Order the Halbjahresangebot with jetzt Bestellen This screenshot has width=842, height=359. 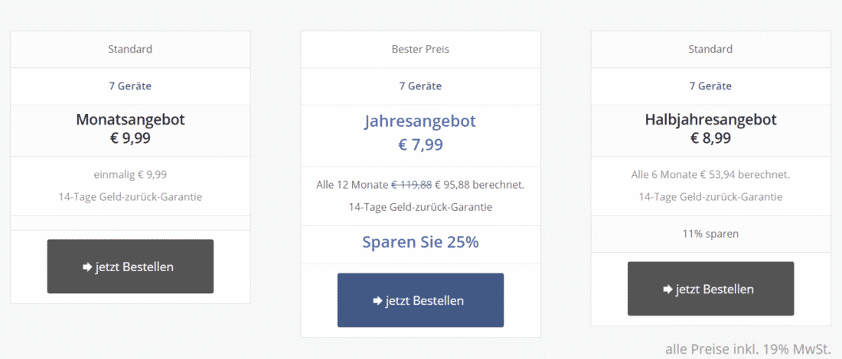tap(710, 289)
